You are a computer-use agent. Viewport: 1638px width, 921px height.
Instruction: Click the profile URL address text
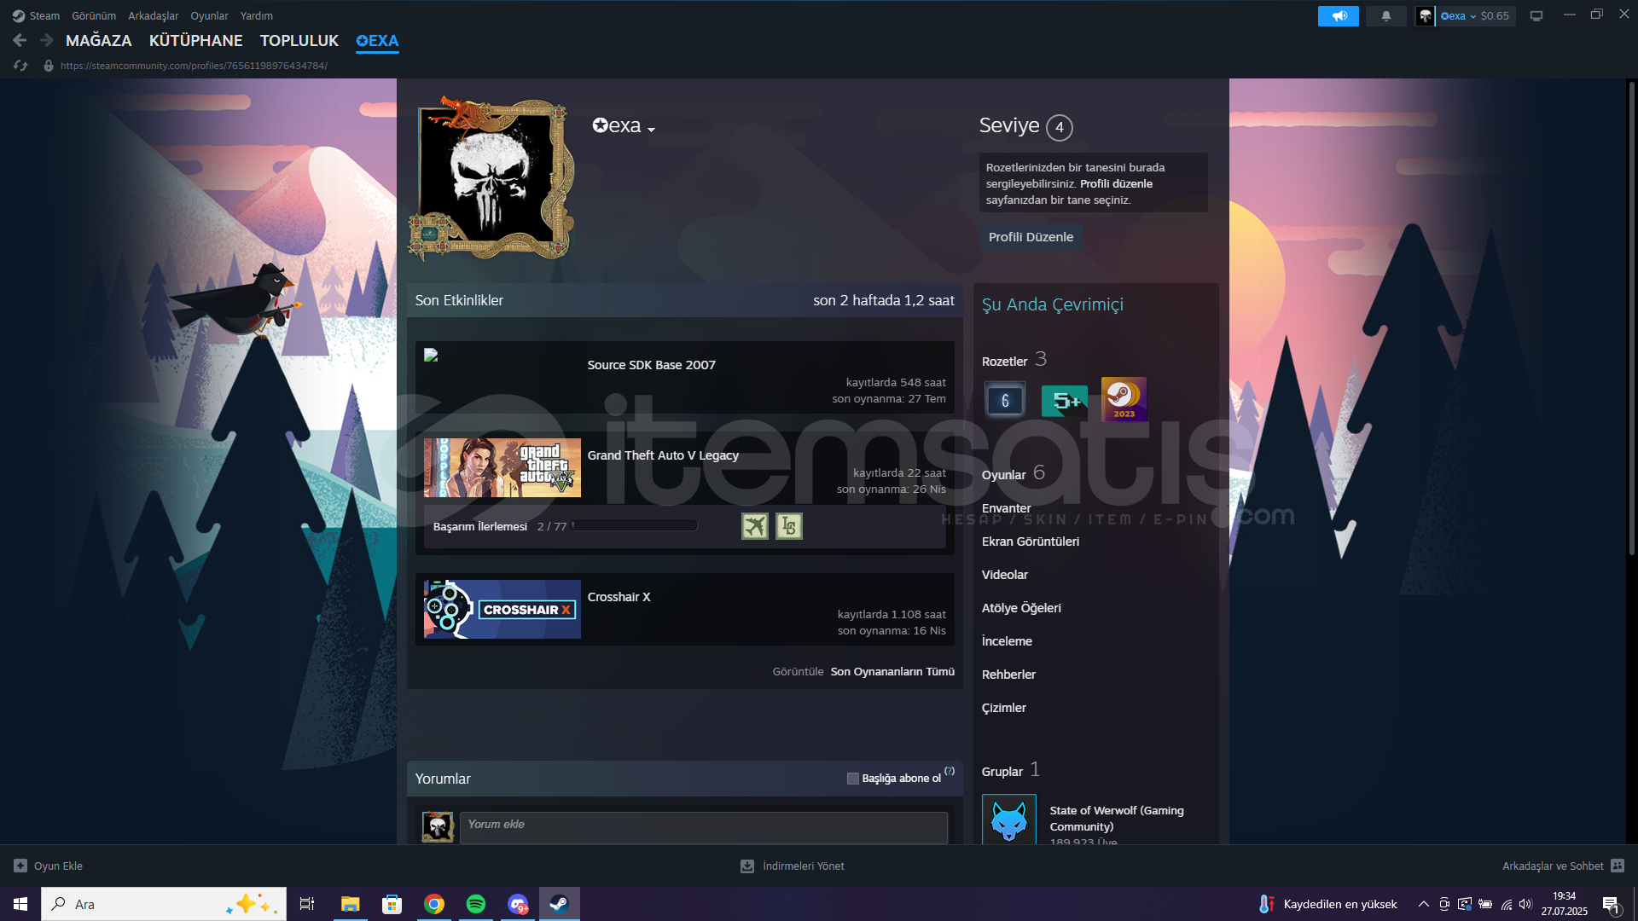coord(194,66)
